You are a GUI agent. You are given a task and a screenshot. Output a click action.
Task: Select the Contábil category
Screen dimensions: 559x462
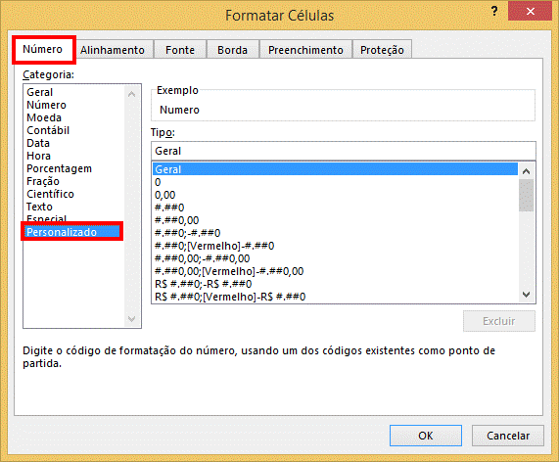[x=48, y=130]
